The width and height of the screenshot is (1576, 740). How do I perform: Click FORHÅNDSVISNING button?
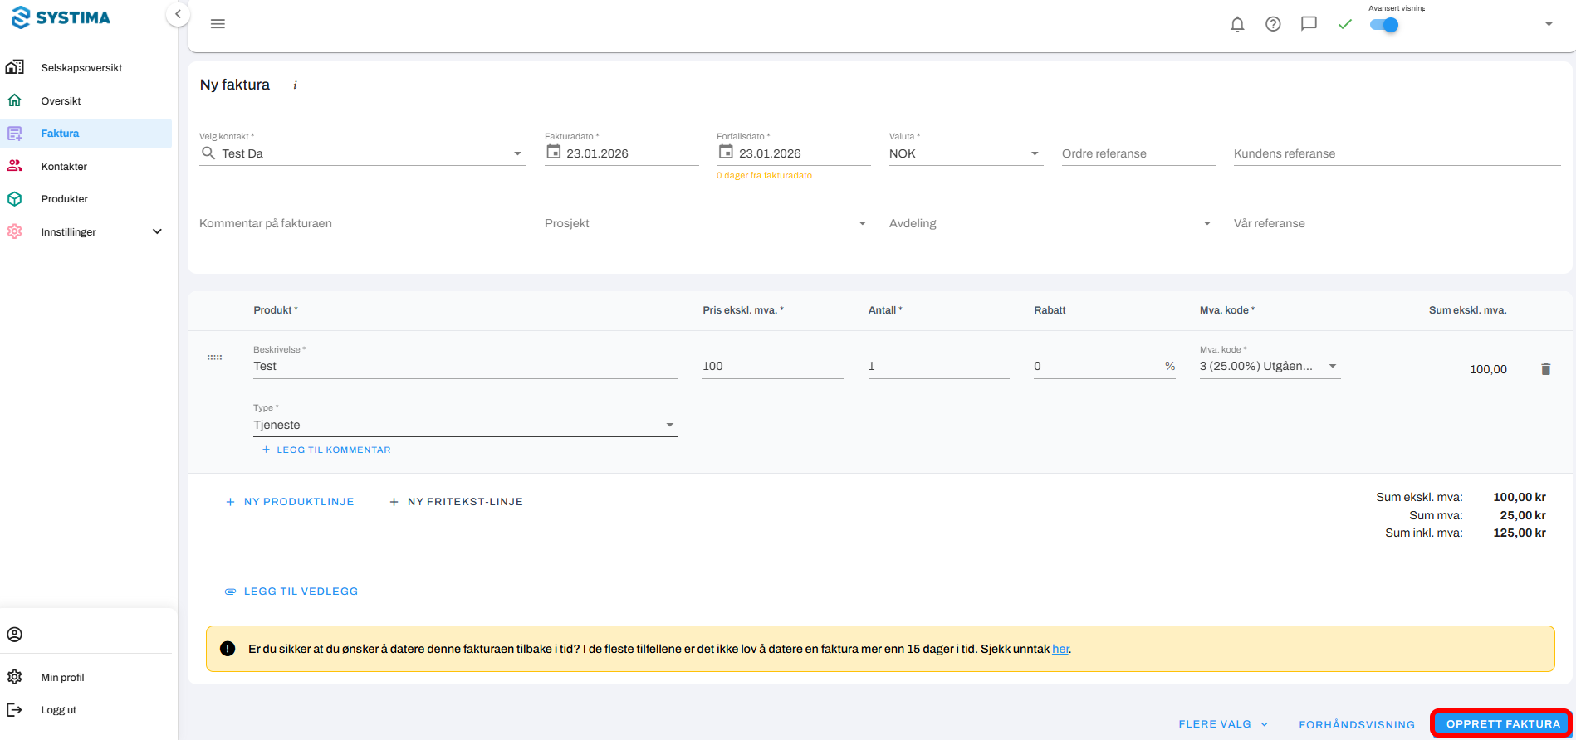point(1357,724)
